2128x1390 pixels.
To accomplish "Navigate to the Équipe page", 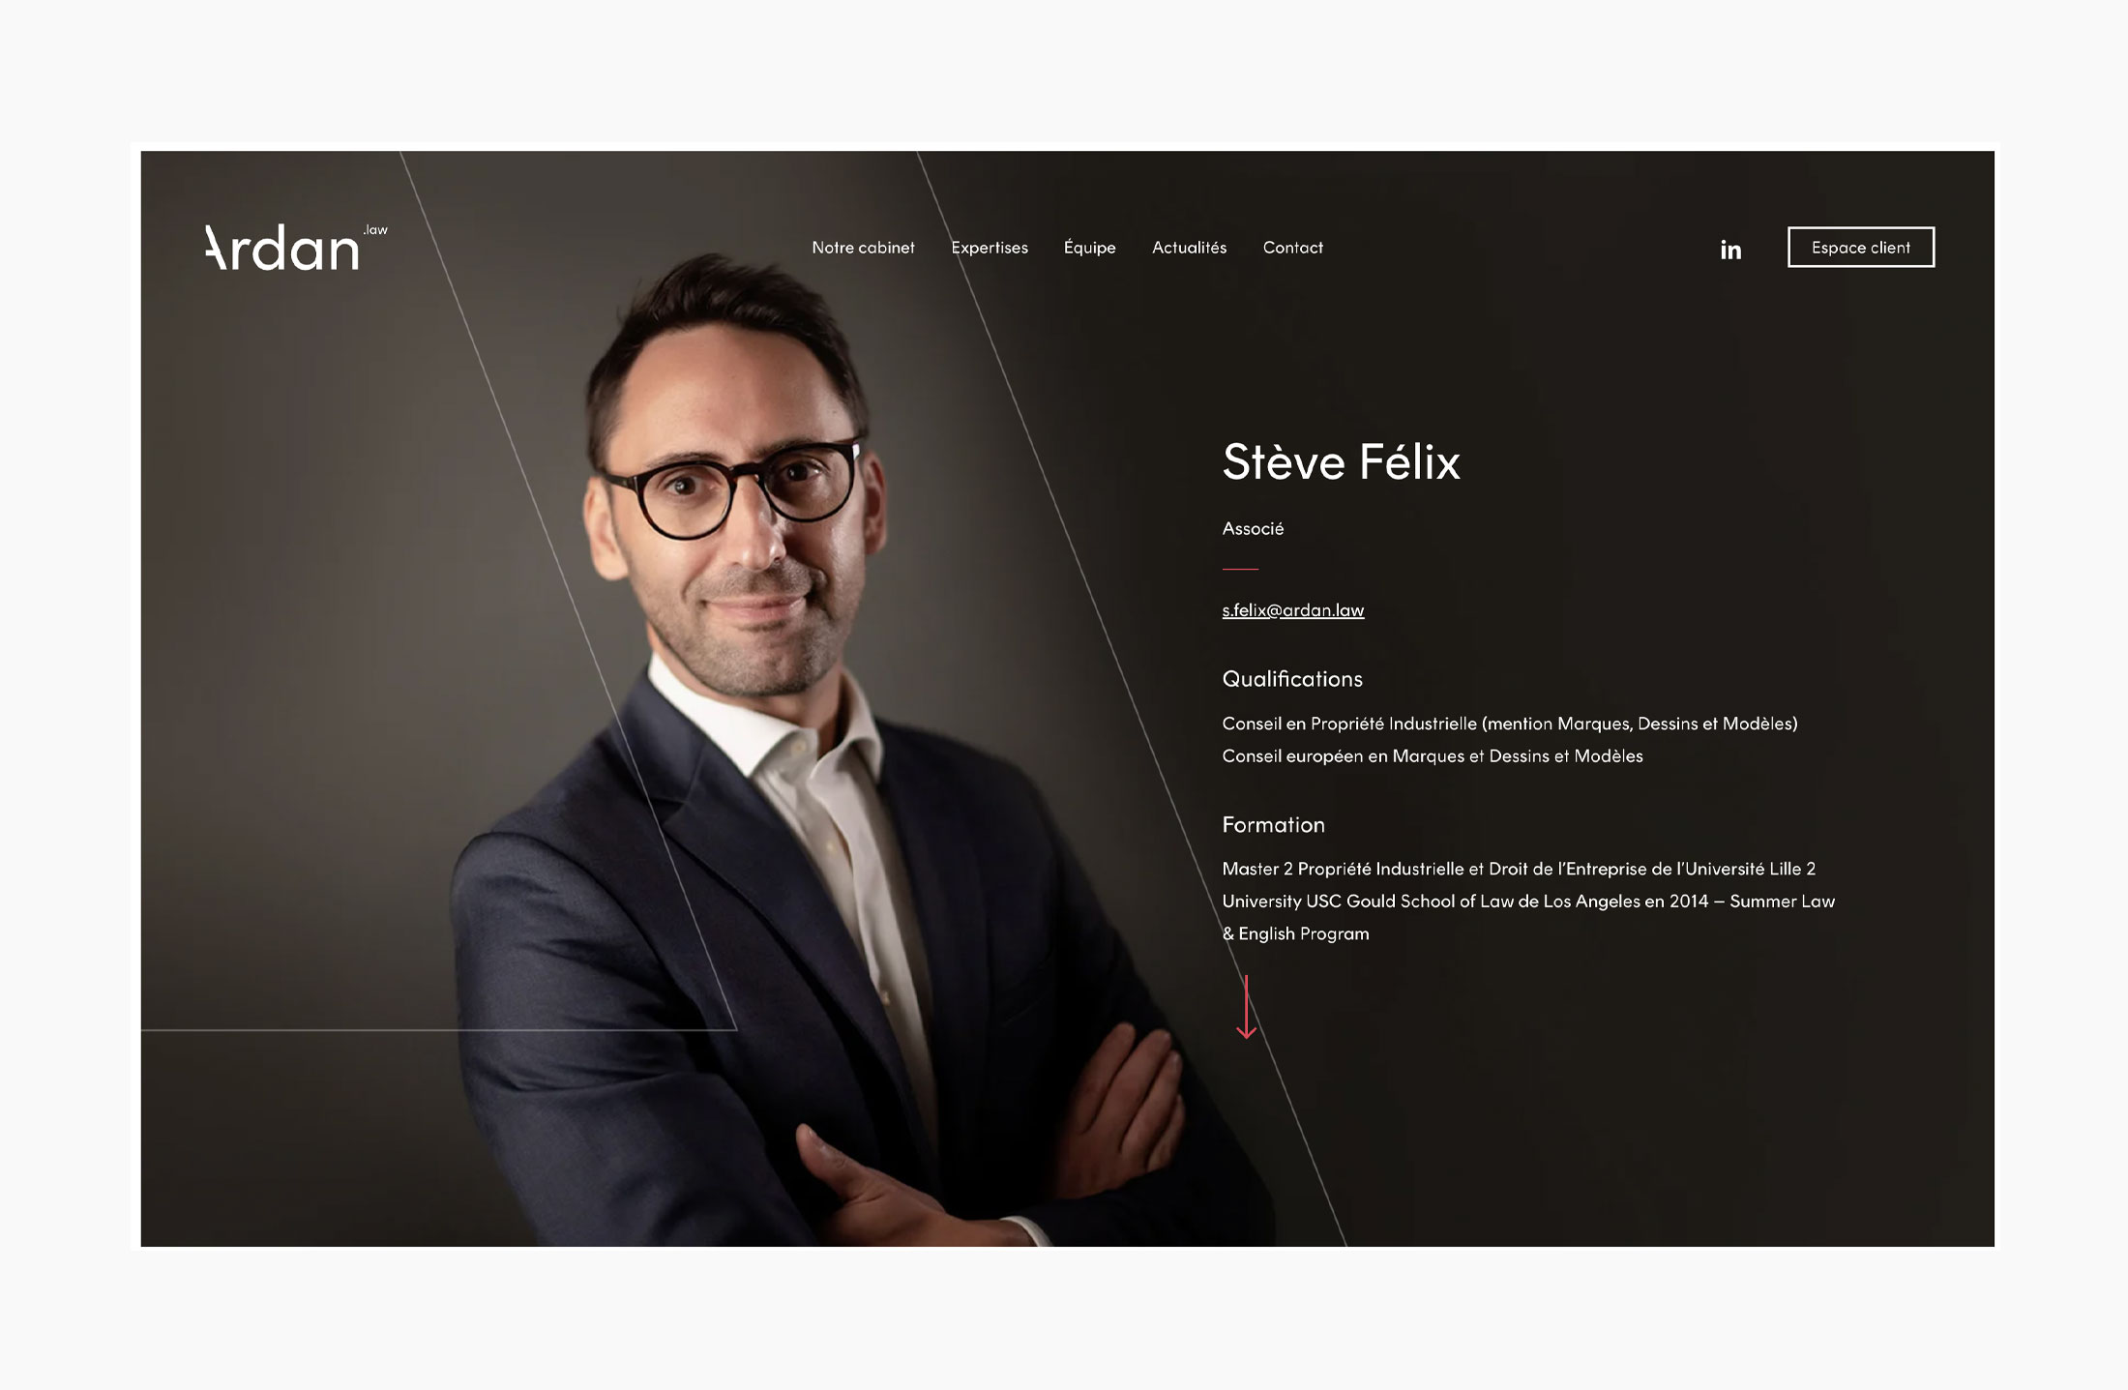I will click(1089, 247).
